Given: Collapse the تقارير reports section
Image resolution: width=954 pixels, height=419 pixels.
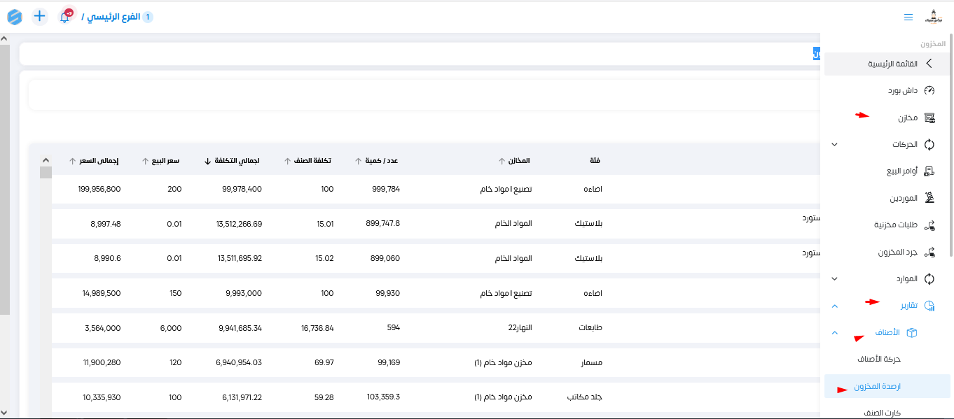Looking at the screenshot, I should tap(834, 306).
